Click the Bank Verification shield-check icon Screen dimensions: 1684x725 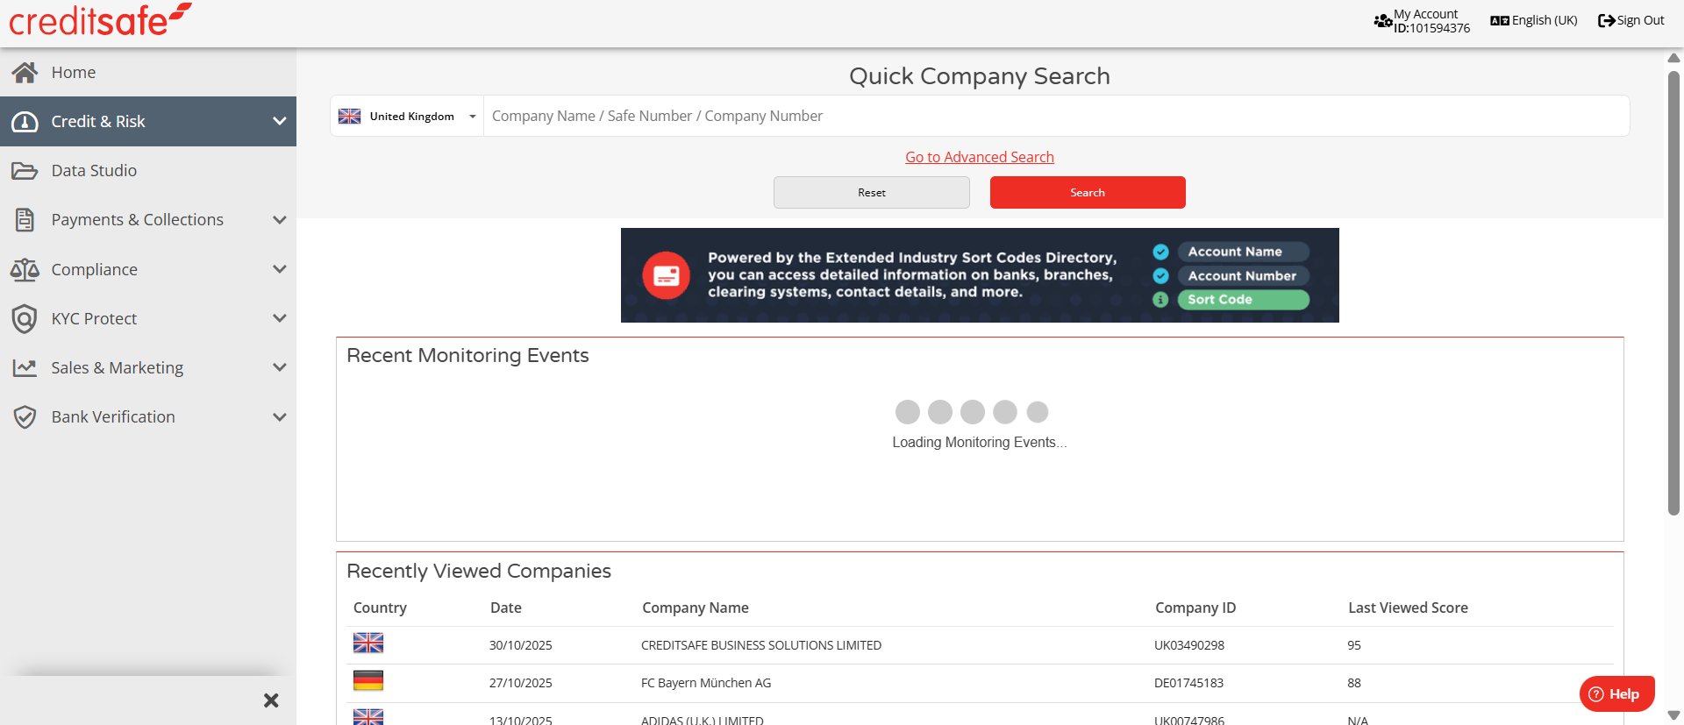point(25,417)
